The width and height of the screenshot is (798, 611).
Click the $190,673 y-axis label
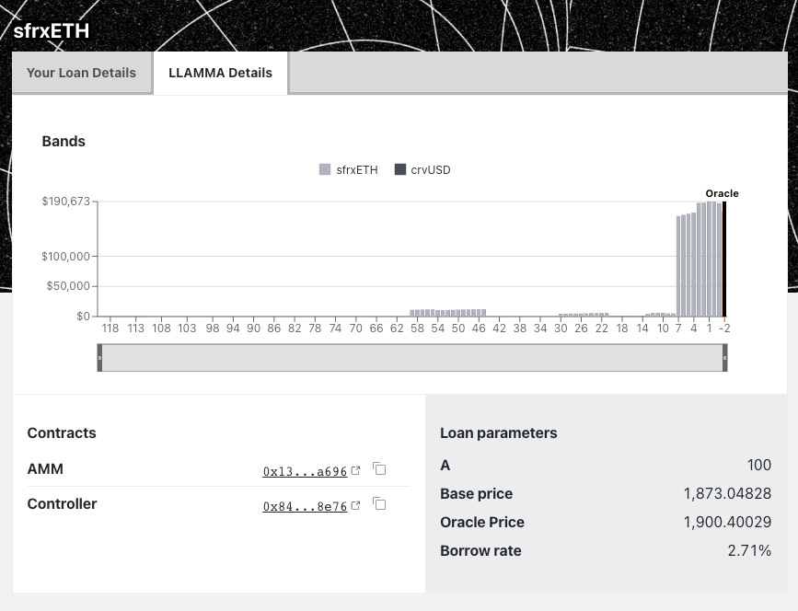pos(65,202)
